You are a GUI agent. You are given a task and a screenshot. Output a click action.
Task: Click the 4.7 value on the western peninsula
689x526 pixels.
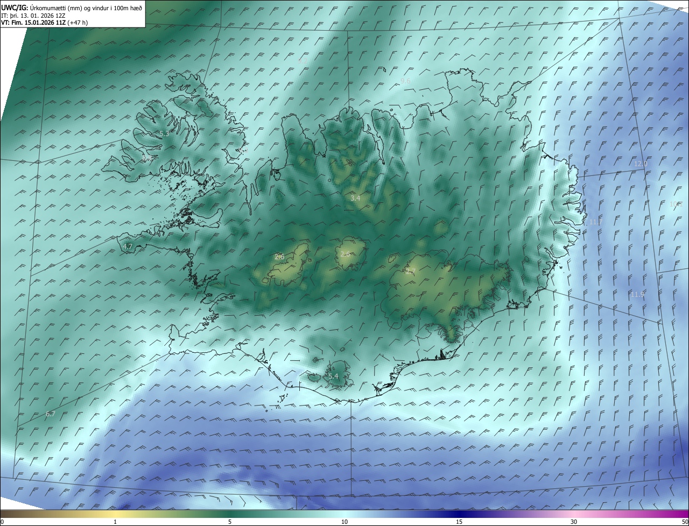pyautogui.click(x=128, y=246)
